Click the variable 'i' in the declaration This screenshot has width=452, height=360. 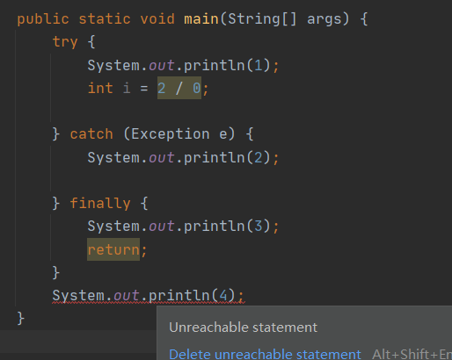[x=127, y=88]
